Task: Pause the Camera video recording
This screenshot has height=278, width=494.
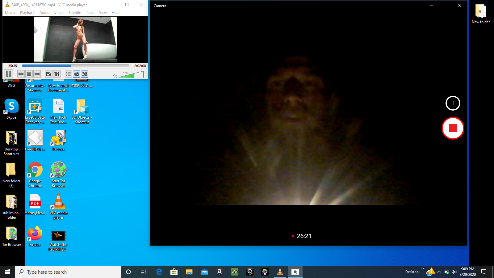Action: [453, 103]
